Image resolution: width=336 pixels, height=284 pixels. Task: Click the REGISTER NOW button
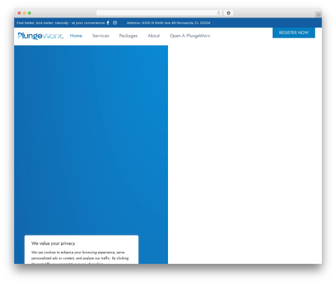tap(294, 33)
